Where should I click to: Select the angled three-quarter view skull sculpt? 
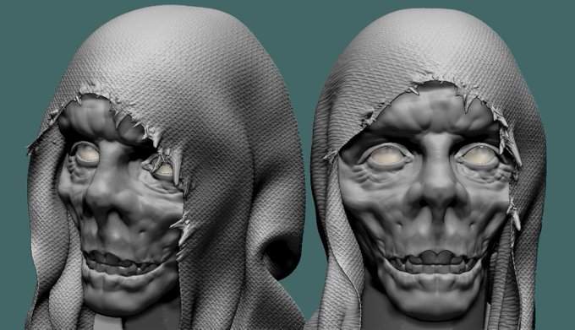[165, 168]
